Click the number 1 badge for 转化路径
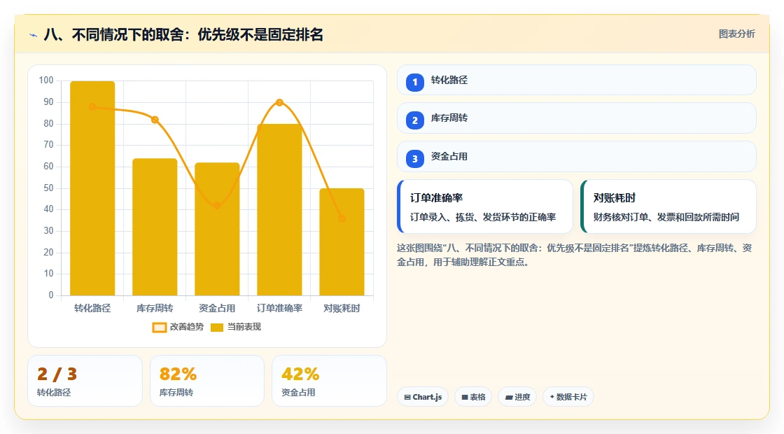Image resolution: width=784 pixels, height=434 pixels. click(414, 82)
